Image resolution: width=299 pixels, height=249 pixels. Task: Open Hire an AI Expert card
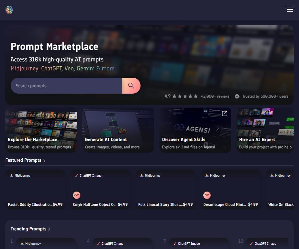(x=265, y=130)
